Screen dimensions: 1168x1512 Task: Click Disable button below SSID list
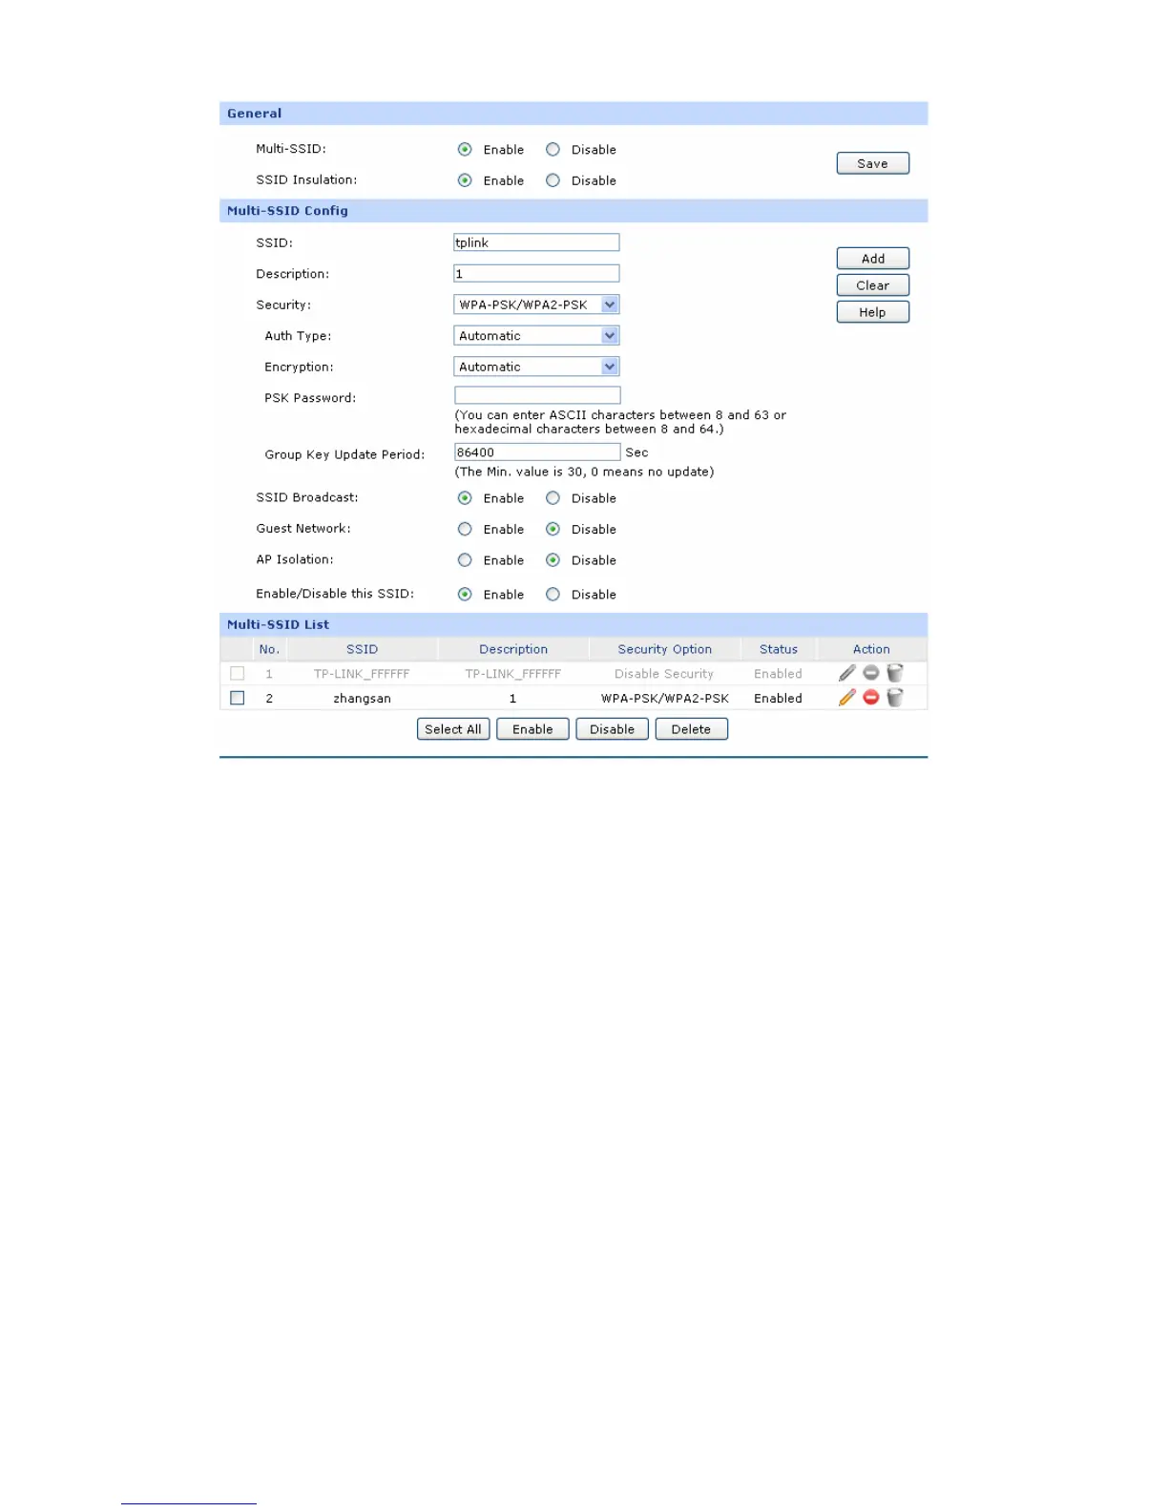click(612, 729)
